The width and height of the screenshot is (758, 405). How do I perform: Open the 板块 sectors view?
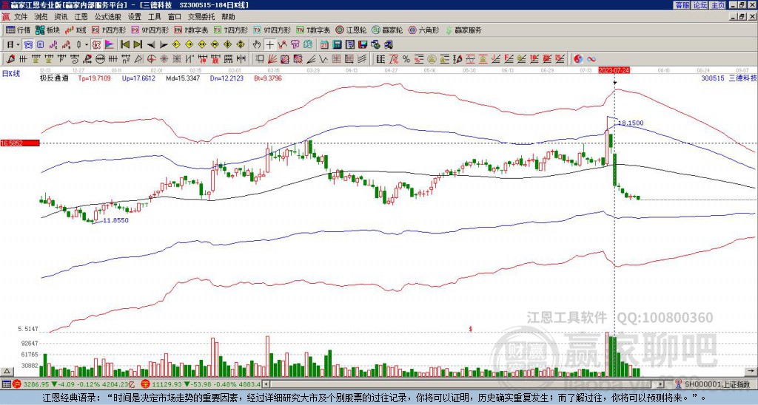click(x=47, y=30)
